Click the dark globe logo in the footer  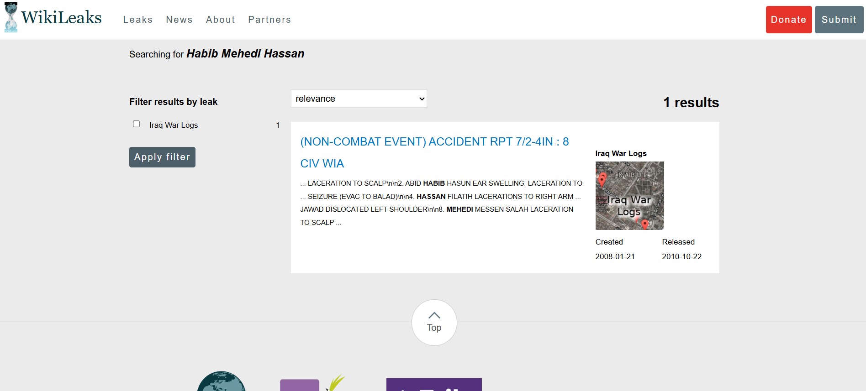point(222,381)
